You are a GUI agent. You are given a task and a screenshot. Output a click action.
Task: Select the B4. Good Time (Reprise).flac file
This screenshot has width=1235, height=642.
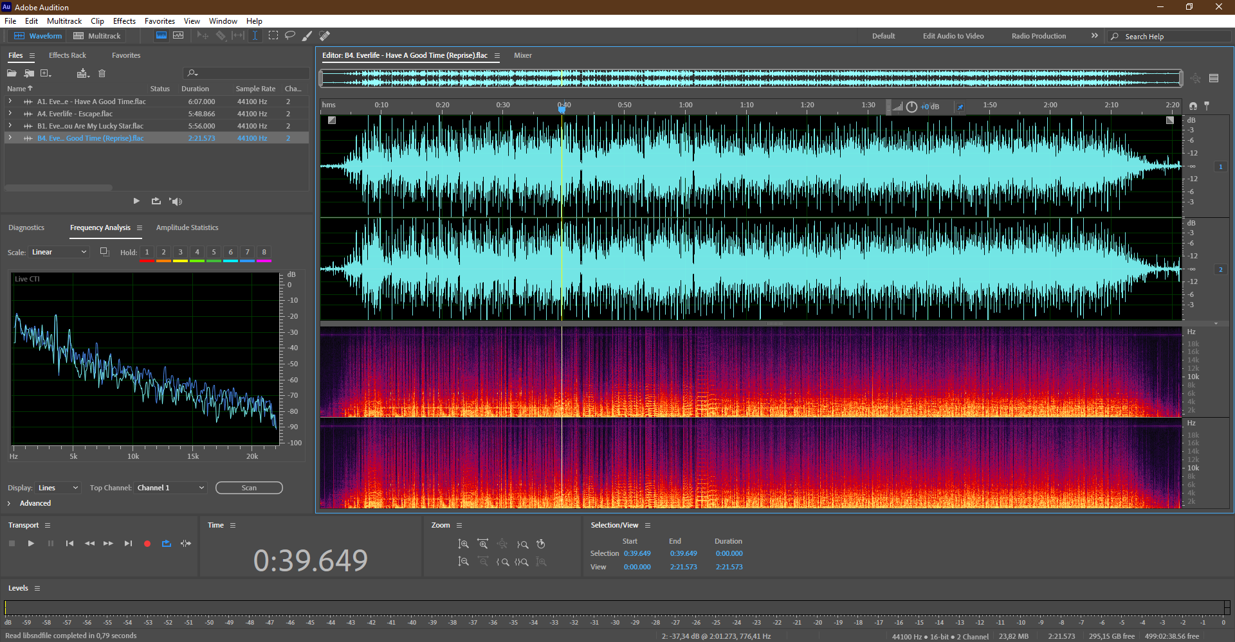coord(156,138)
